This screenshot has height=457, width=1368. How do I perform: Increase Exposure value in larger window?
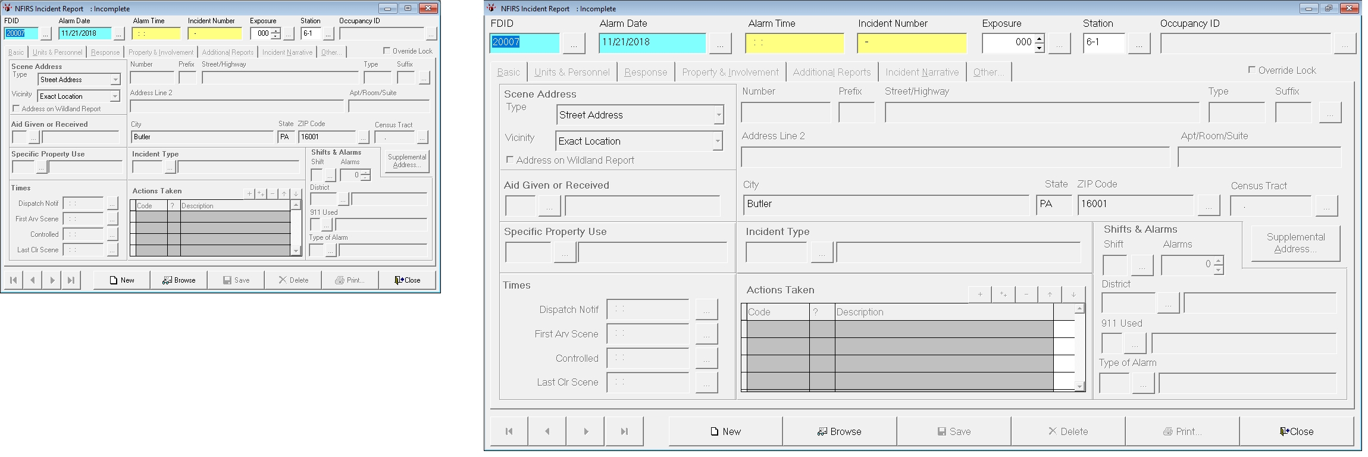pos(1040,39)
